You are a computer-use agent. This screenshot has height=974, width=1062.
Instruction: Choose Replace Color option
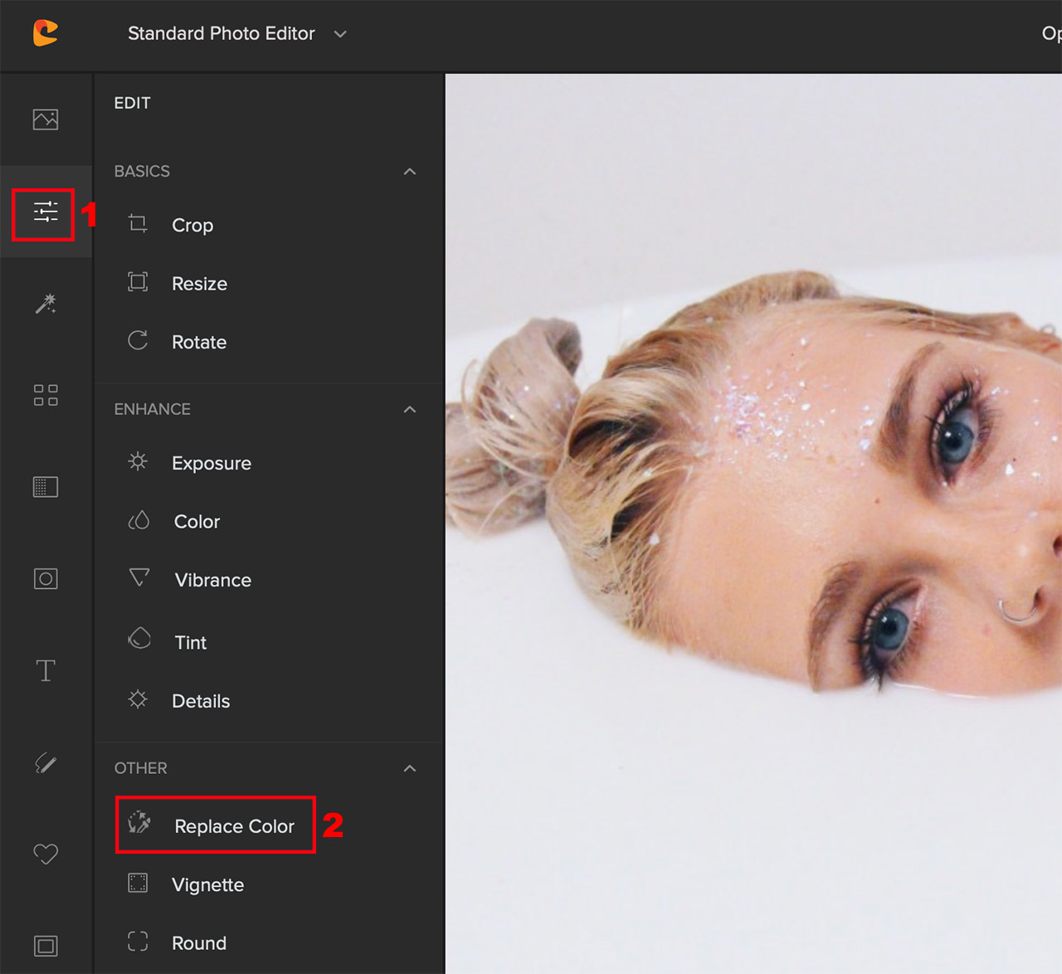click(x=233, y=826)
